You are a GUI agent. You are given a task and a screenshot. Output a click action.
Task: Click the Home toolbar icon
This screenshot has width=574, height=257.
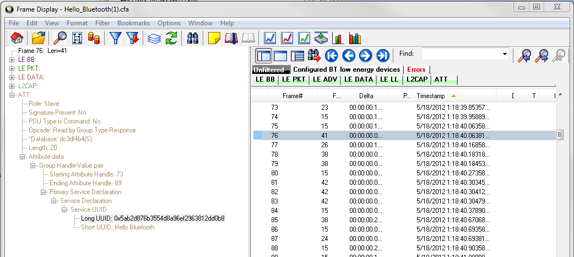(x=17, y=38)
